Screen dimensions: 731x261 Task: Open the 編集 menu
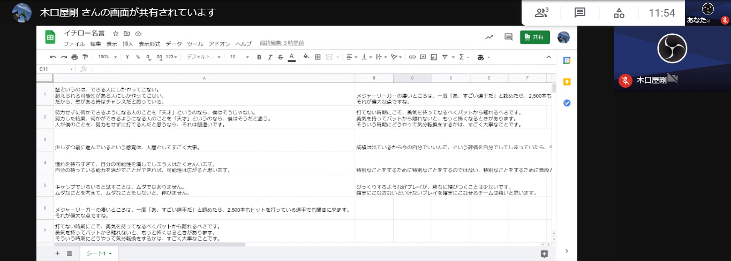(95, 44)
